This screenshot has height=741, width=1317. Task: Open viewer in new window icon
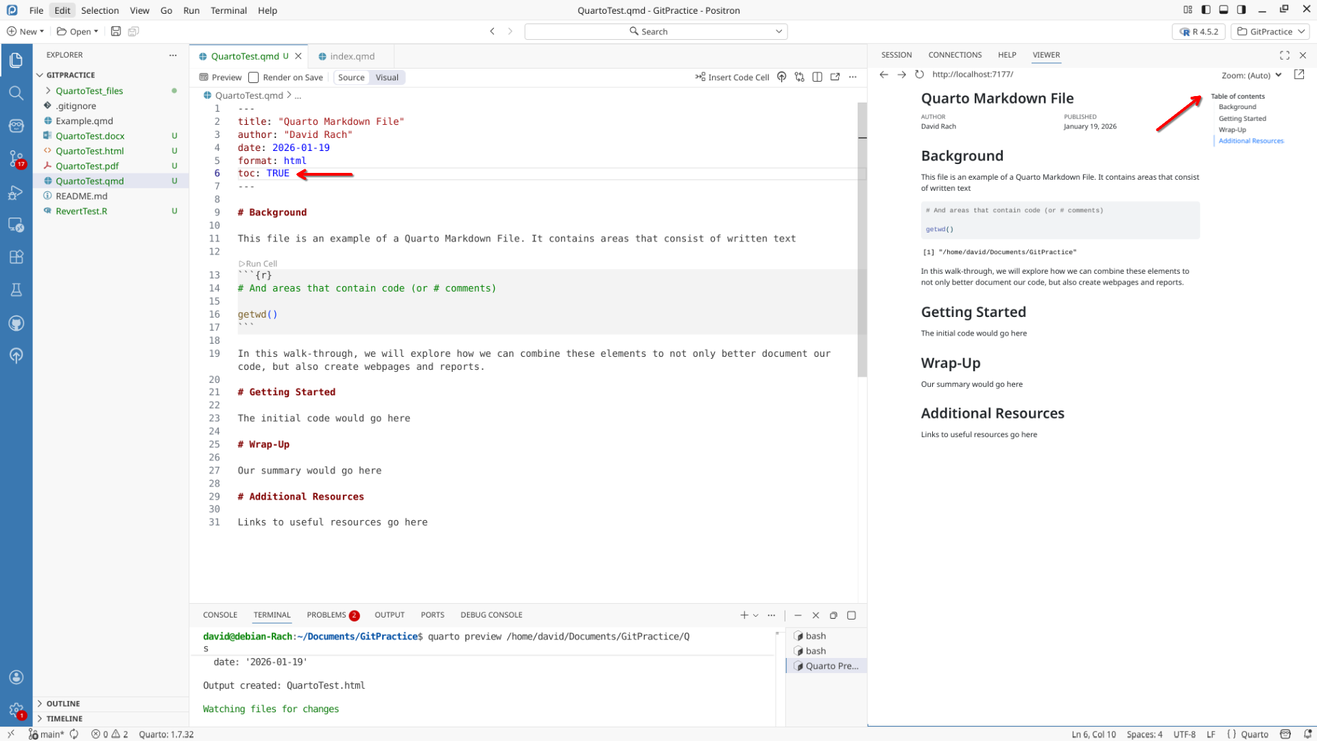click(1299, 74)
